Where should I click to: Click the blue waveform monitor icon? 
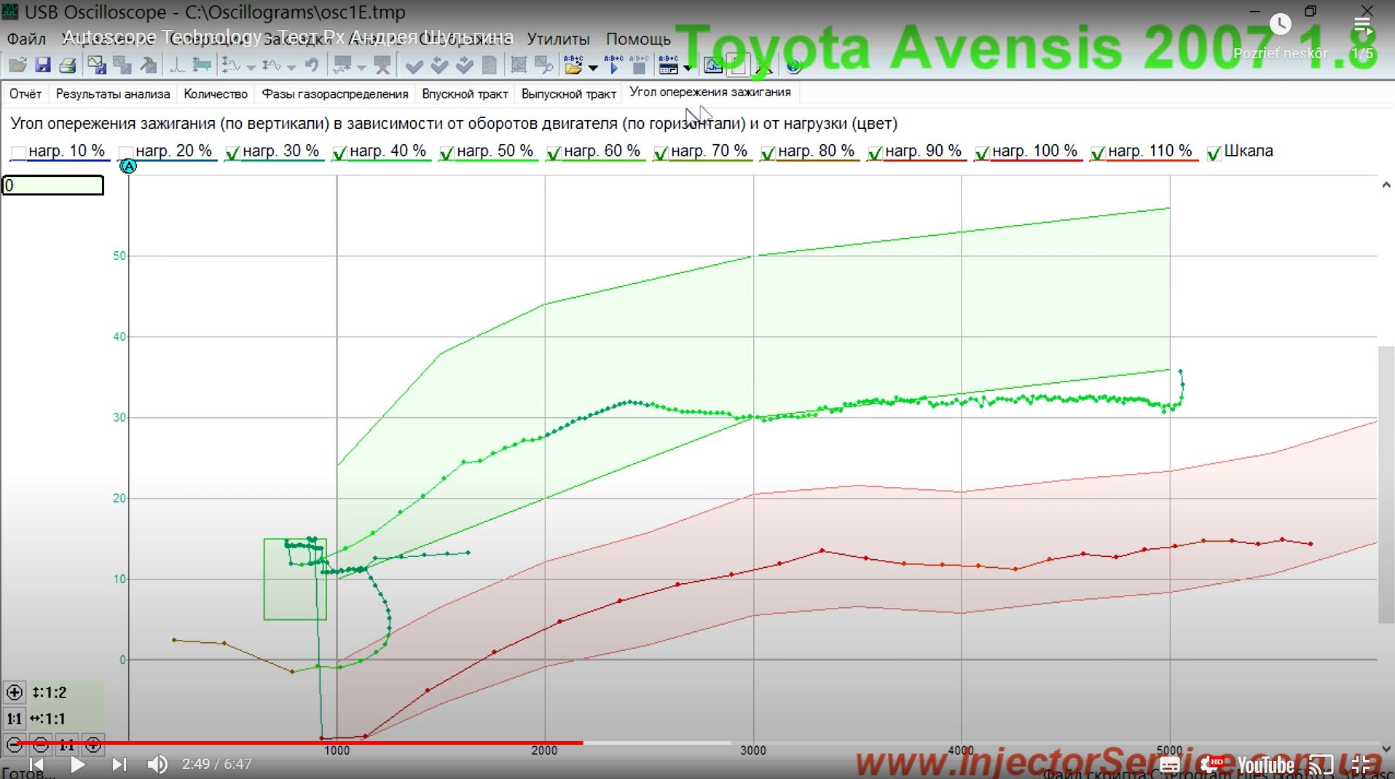pyautogui.click(x=713, y=66)
